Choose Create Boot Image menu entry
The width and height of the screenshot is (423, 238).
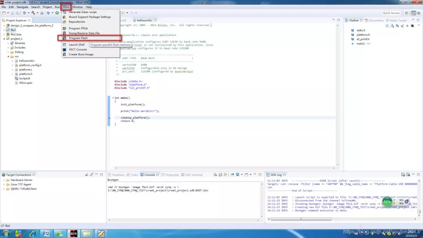click(81, 54)
